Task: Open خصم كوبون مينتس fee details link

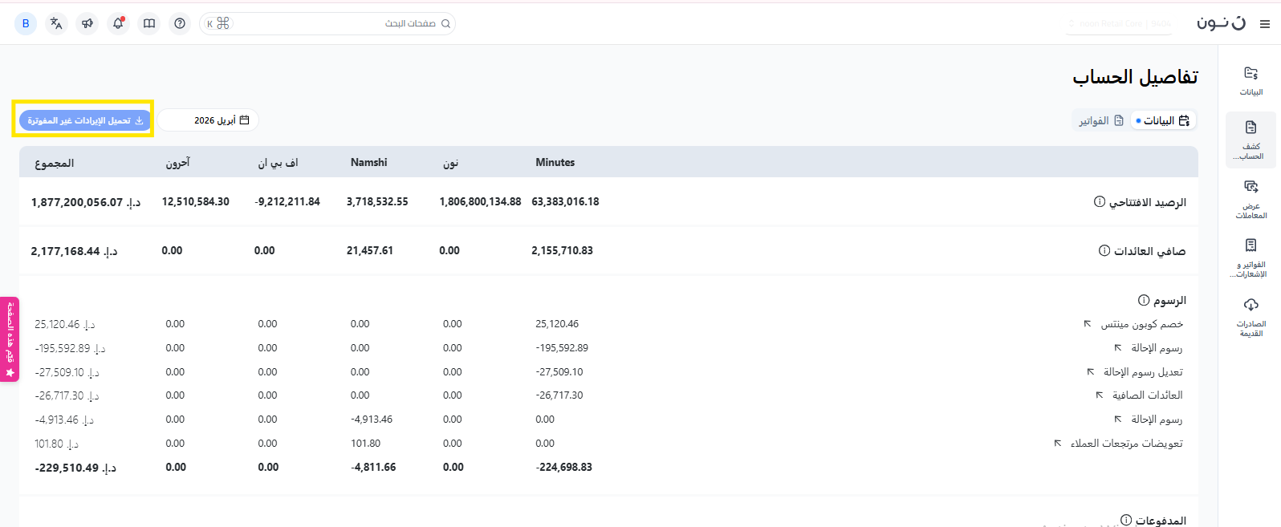Action: pos(1088,324)
